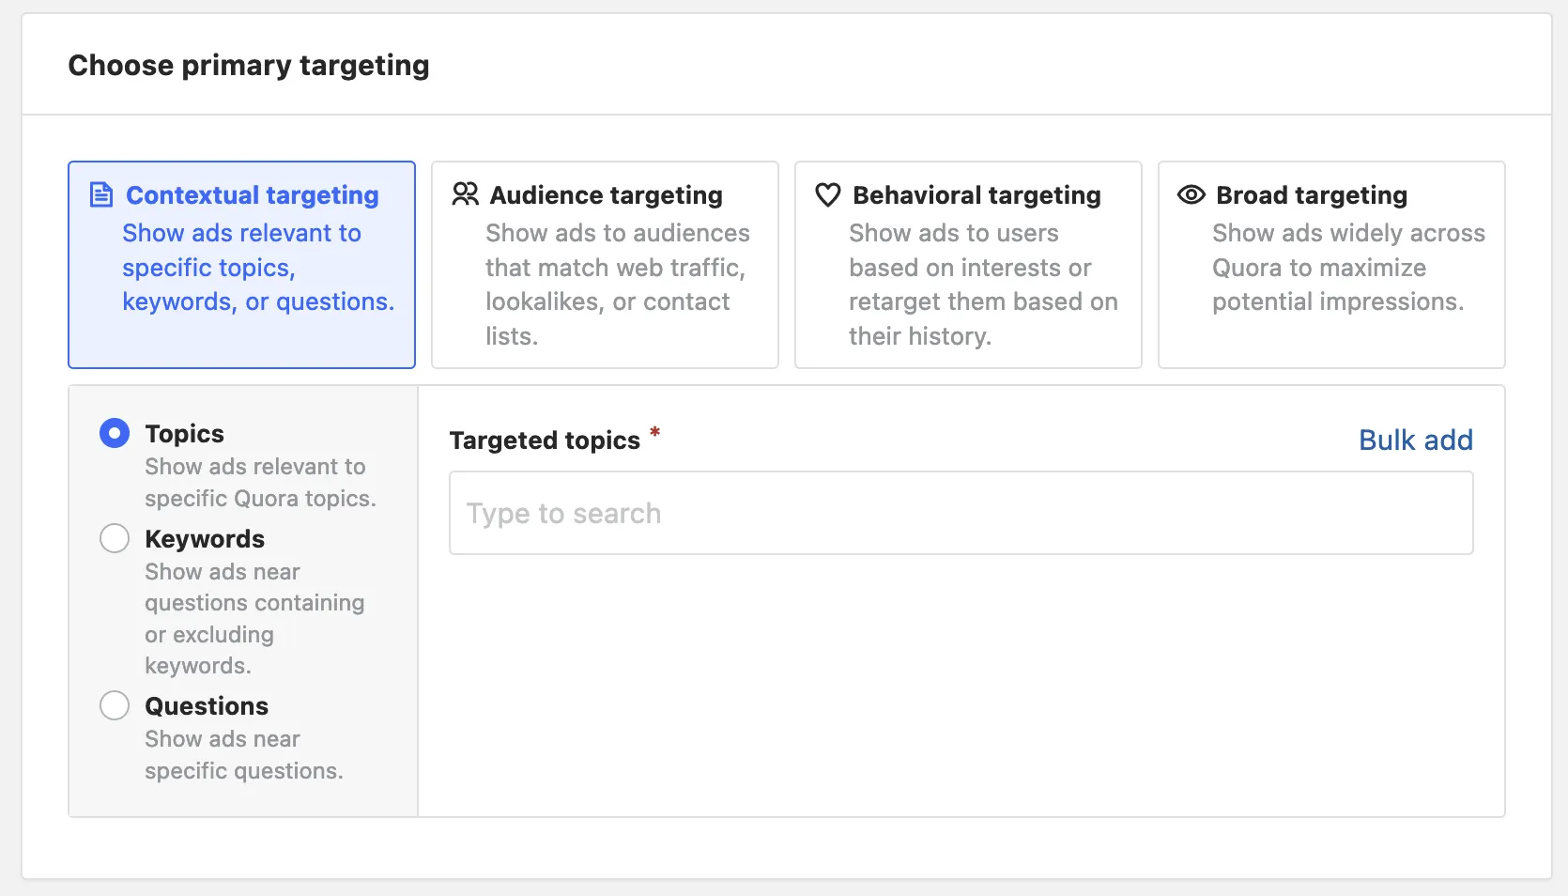The width and height of the screenshot is (1568, 896).
Task: Click 'Show ads to audiences that match web traffic' text
Action: 618,285
